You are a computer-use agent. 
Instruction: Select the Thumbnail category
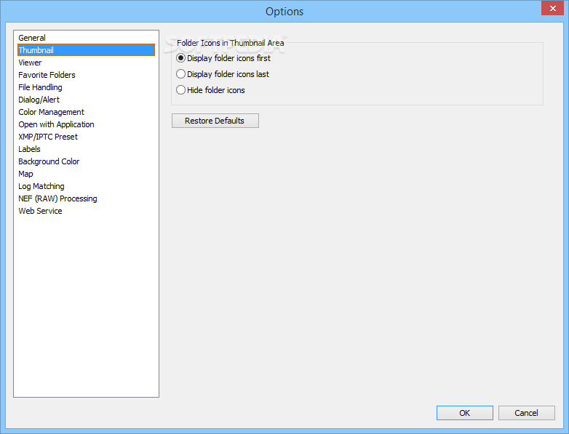[x=86, y=50]
